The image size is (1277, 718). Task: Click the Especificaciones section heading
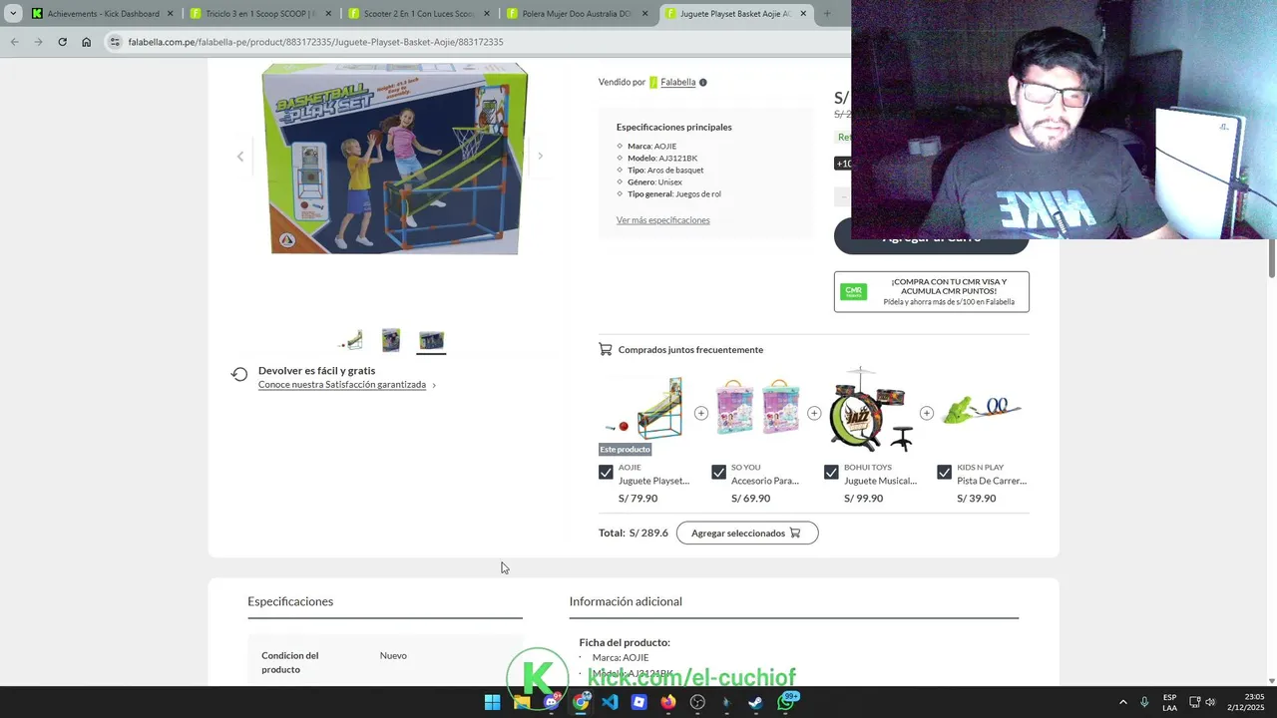[x=290, y=601]
